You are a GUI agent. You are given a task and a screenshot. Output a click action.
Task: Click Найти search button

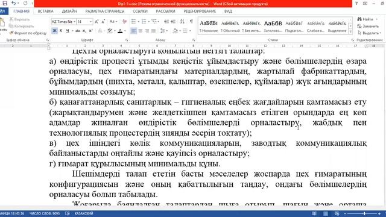click(x=367, y=19)
